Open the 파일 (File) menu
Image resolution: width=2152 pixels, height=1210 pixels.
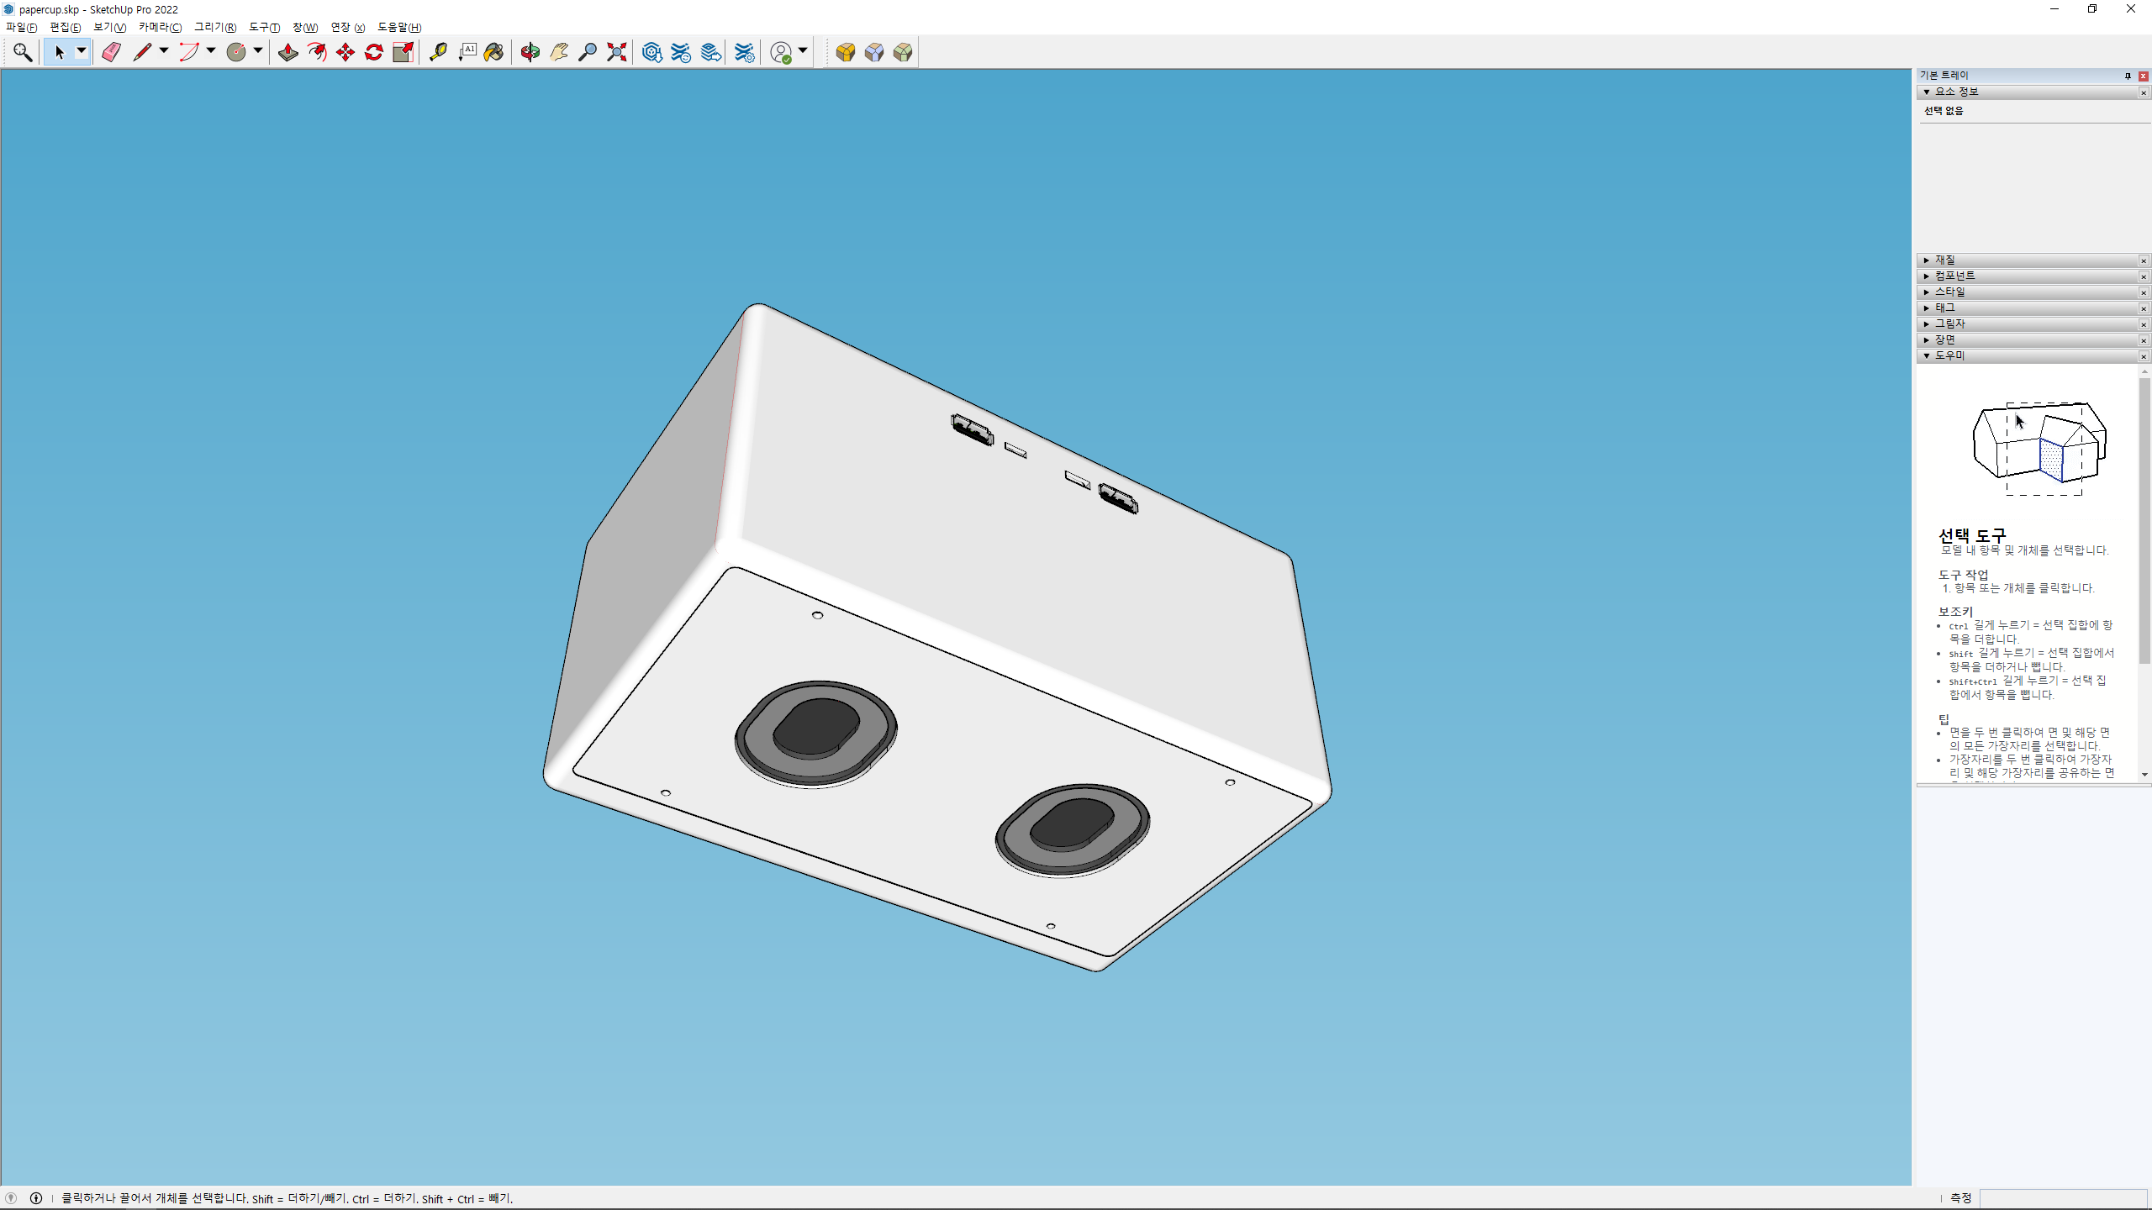click(x=21, y=27)
